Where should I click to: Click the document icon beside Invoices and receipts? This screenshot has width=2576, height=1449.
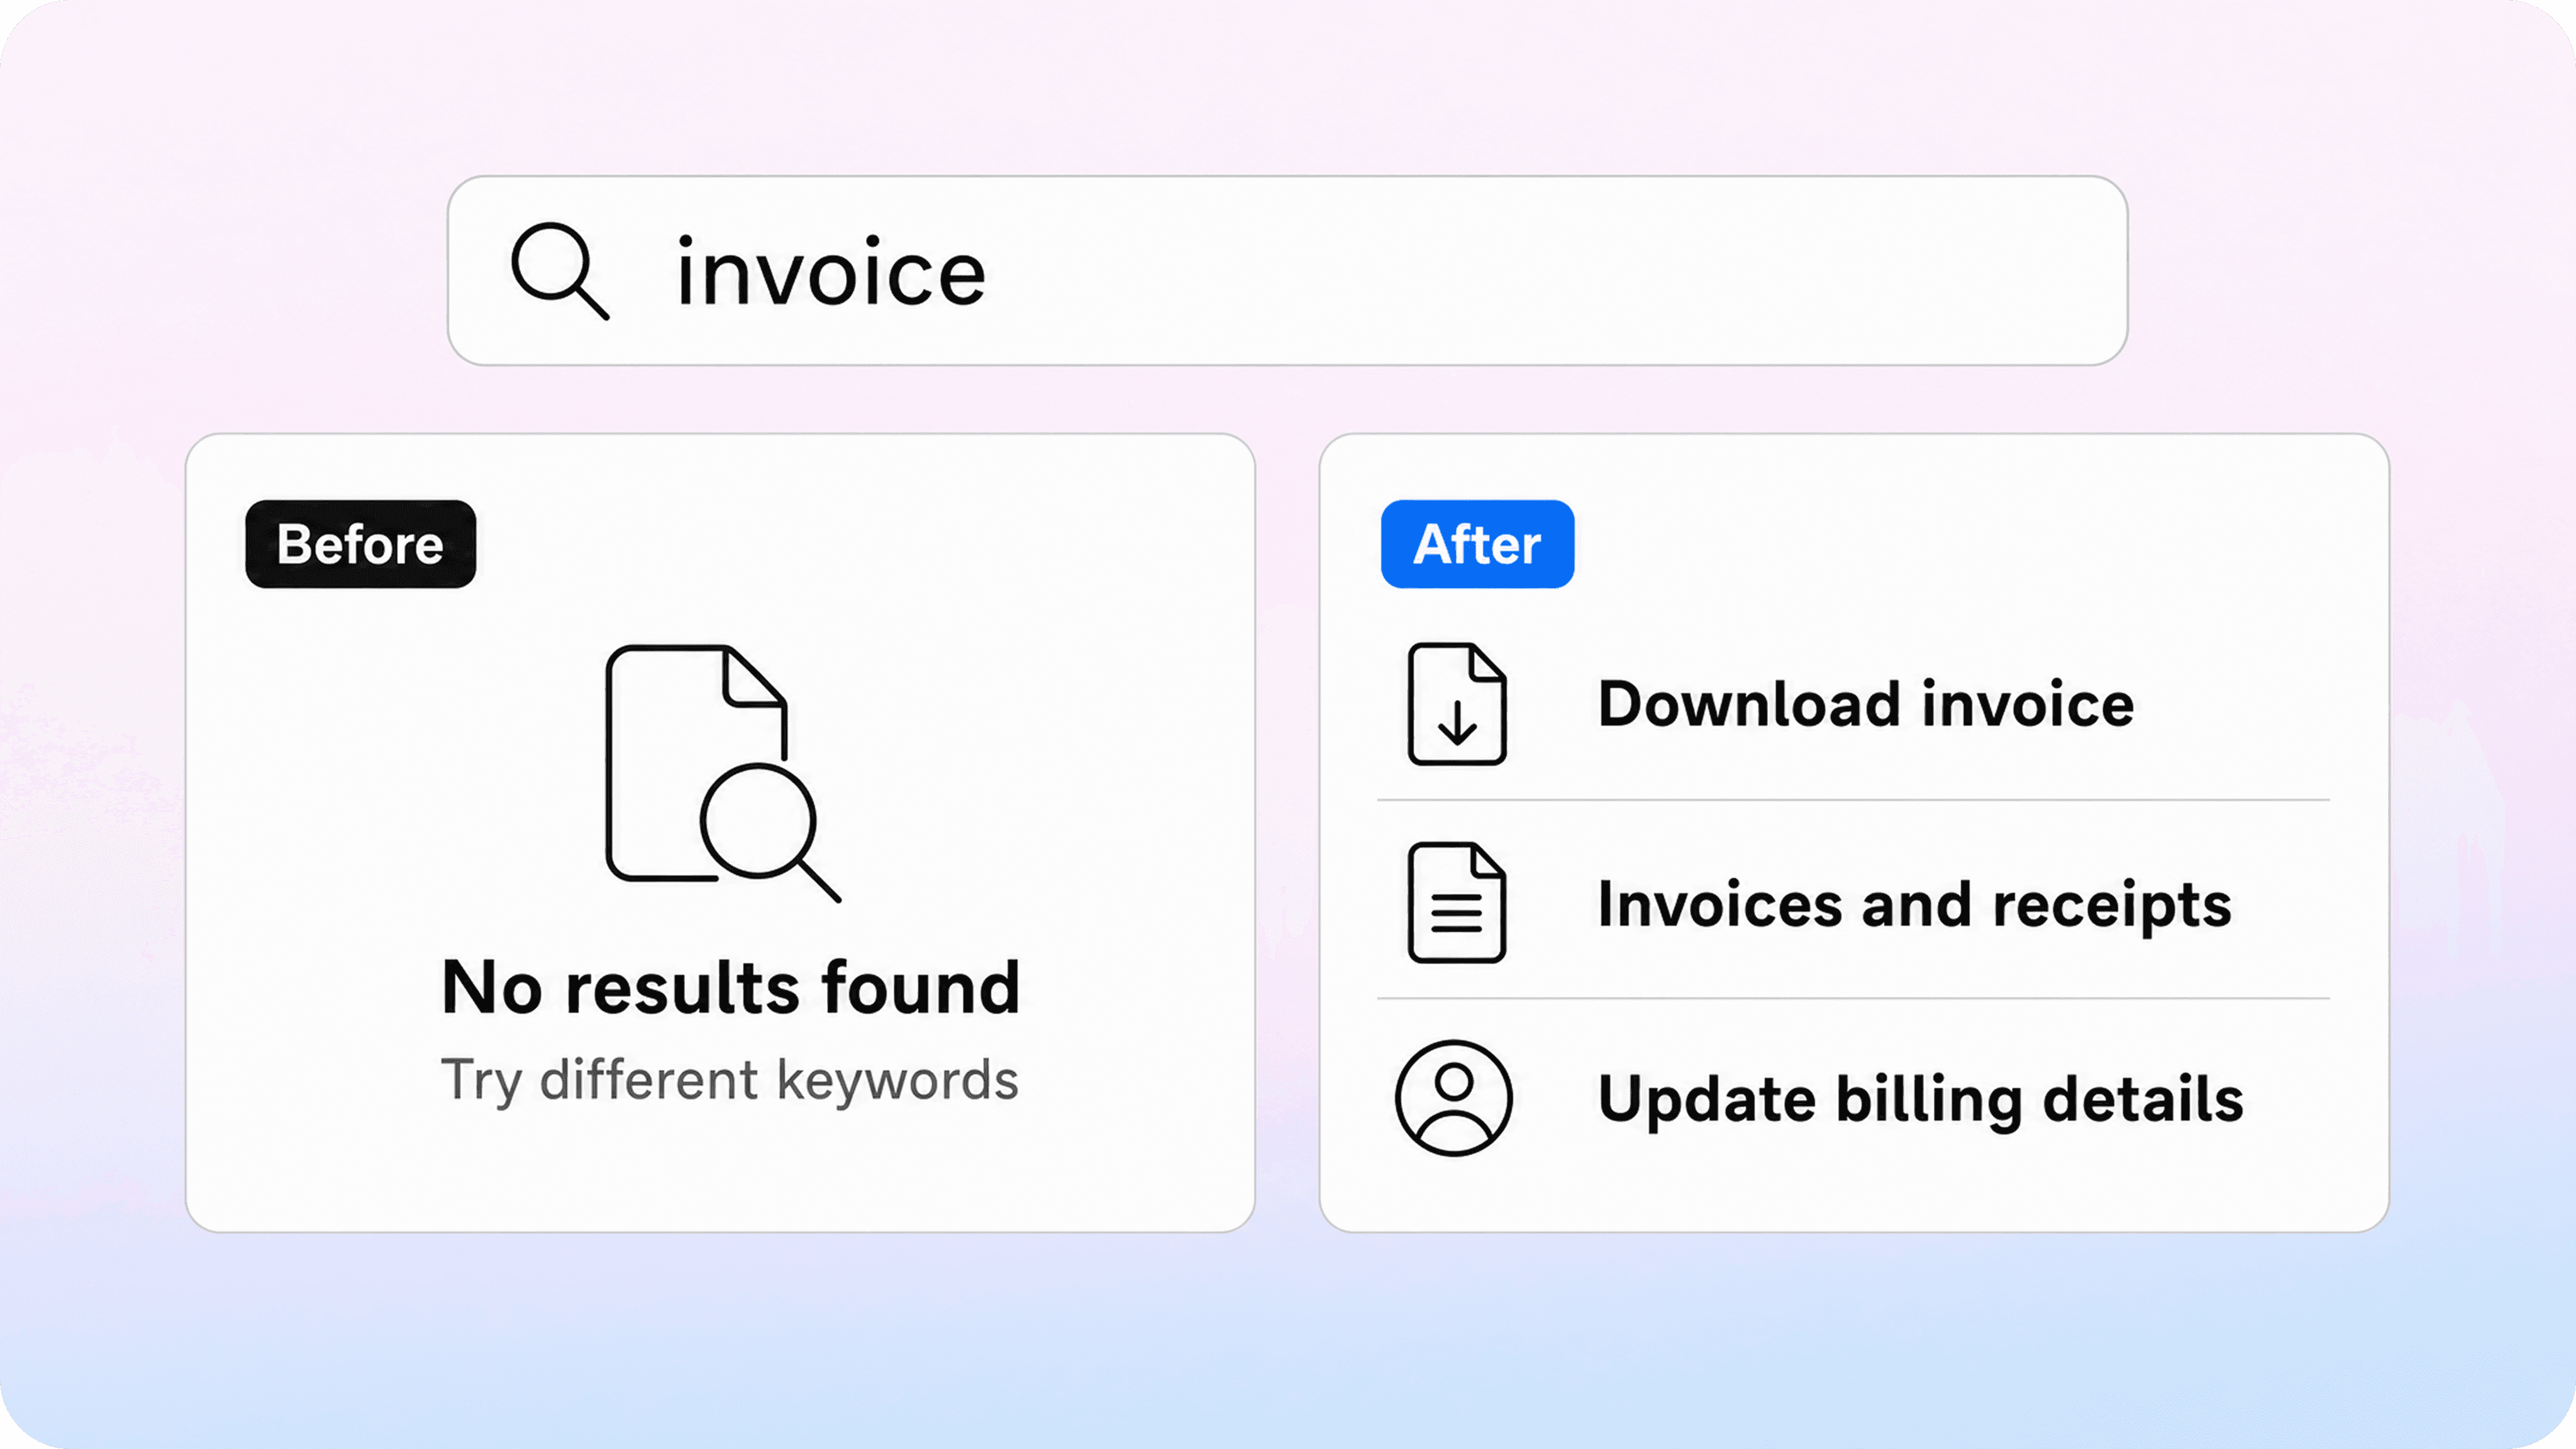coord(1457,903)
